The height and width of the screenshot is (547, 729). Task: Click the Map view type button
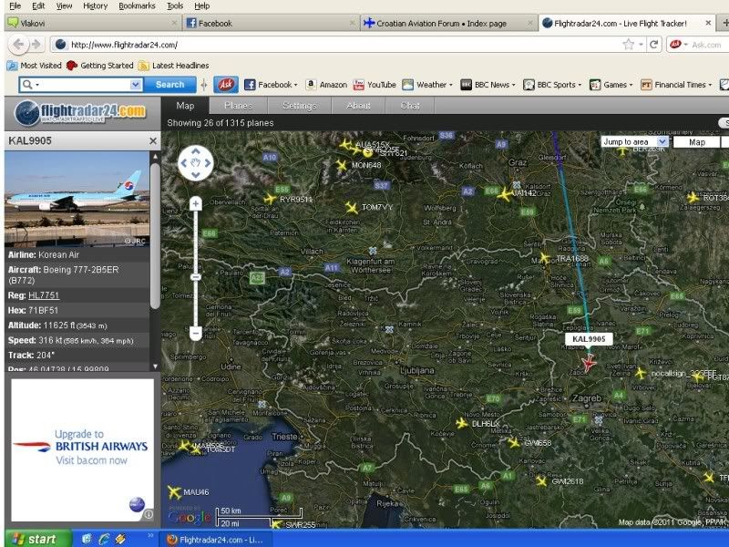point(696,142)
